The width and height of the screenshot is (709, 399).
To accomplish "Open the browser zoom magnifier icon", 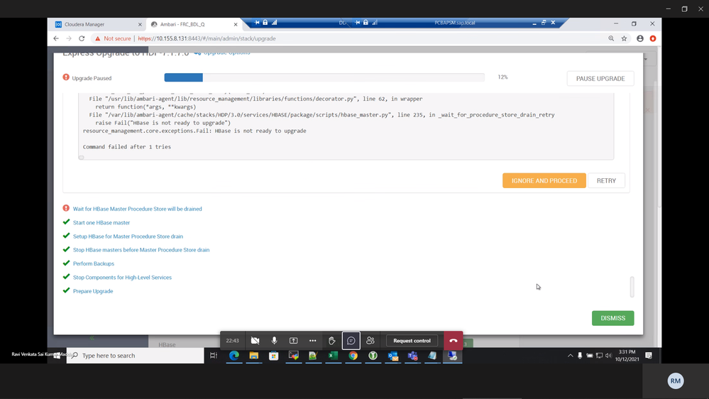I will (x=611, y=38).
